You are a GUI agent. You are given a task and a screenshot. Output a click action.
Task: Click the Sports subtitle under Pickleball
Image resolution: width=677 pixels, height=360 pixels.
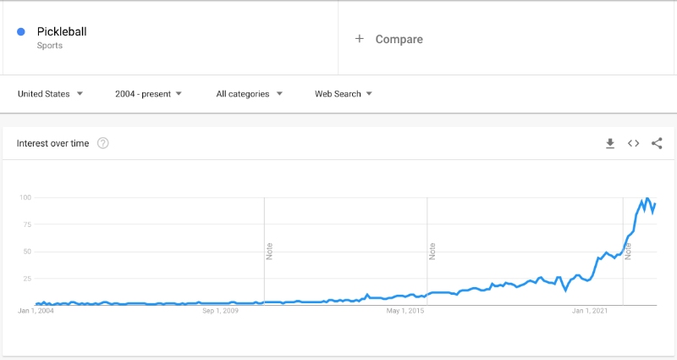(50, 46)
